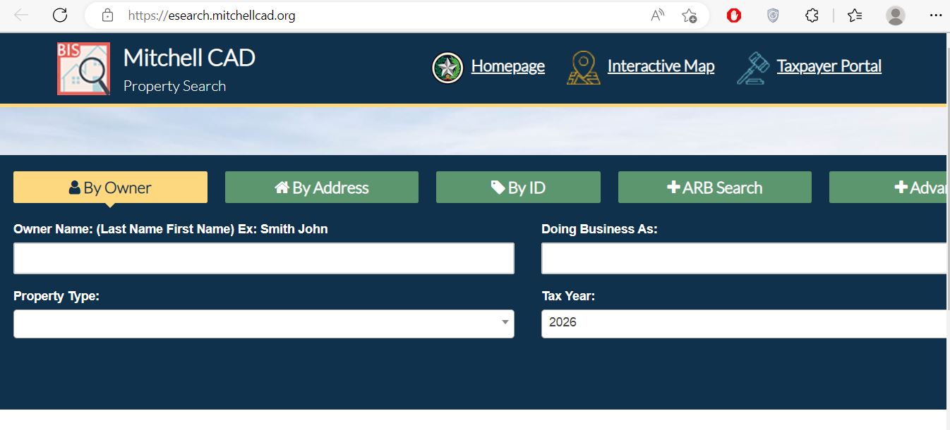The image size is (950, 430).
Task: Open the Homepage link
Action: [x=507, y=66]
